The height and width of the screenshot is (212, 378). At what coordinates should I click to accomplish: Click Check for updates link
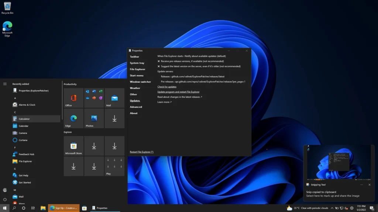point(167,87)
